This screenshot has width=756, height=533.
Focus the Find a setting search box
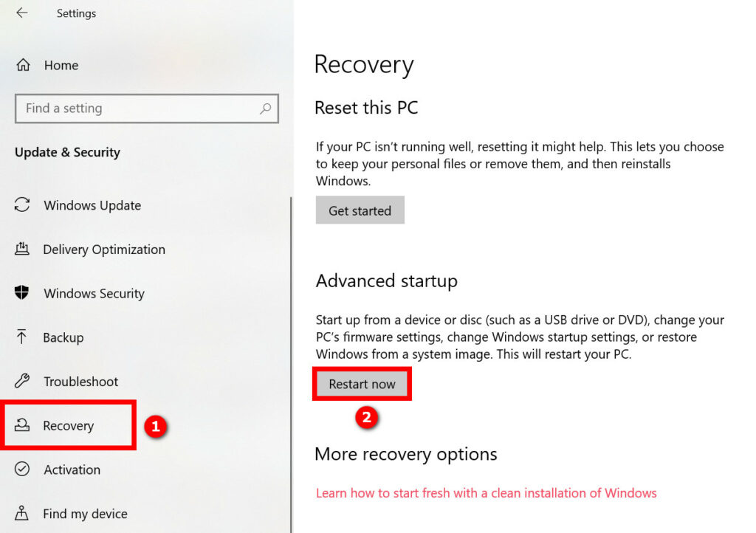point(147,109)
